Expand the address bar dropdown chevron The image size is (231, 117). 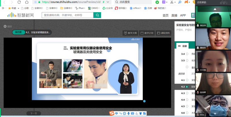pyautogui.click(x=108, y=2)
